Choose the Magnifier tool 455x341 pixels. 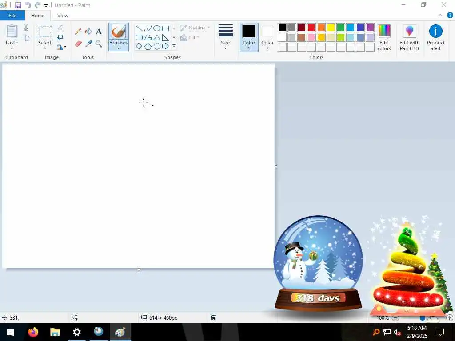pos(99,44)
